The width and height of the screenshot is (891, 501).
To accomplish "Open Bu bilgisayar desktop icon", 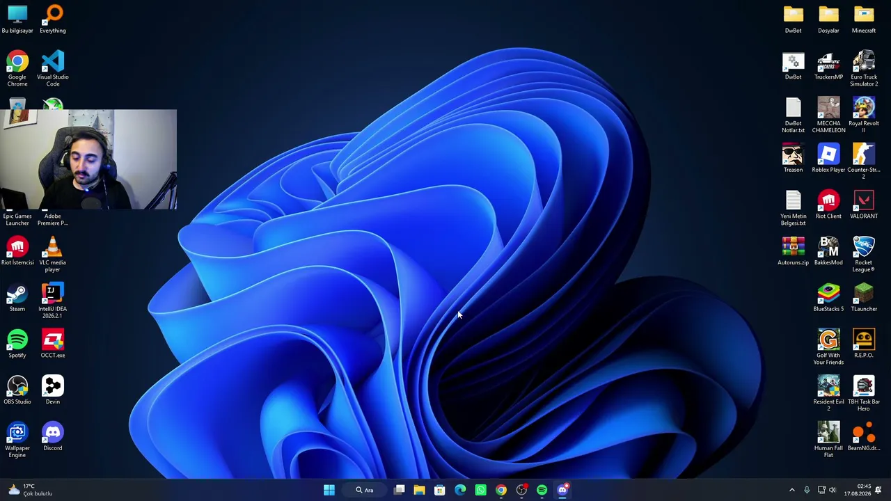I will pyautogui.click(x=17, y=19).
